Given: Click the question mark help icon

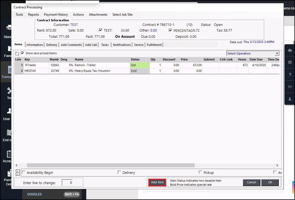Looking at the screenshot, I should (x=290, y=74).
